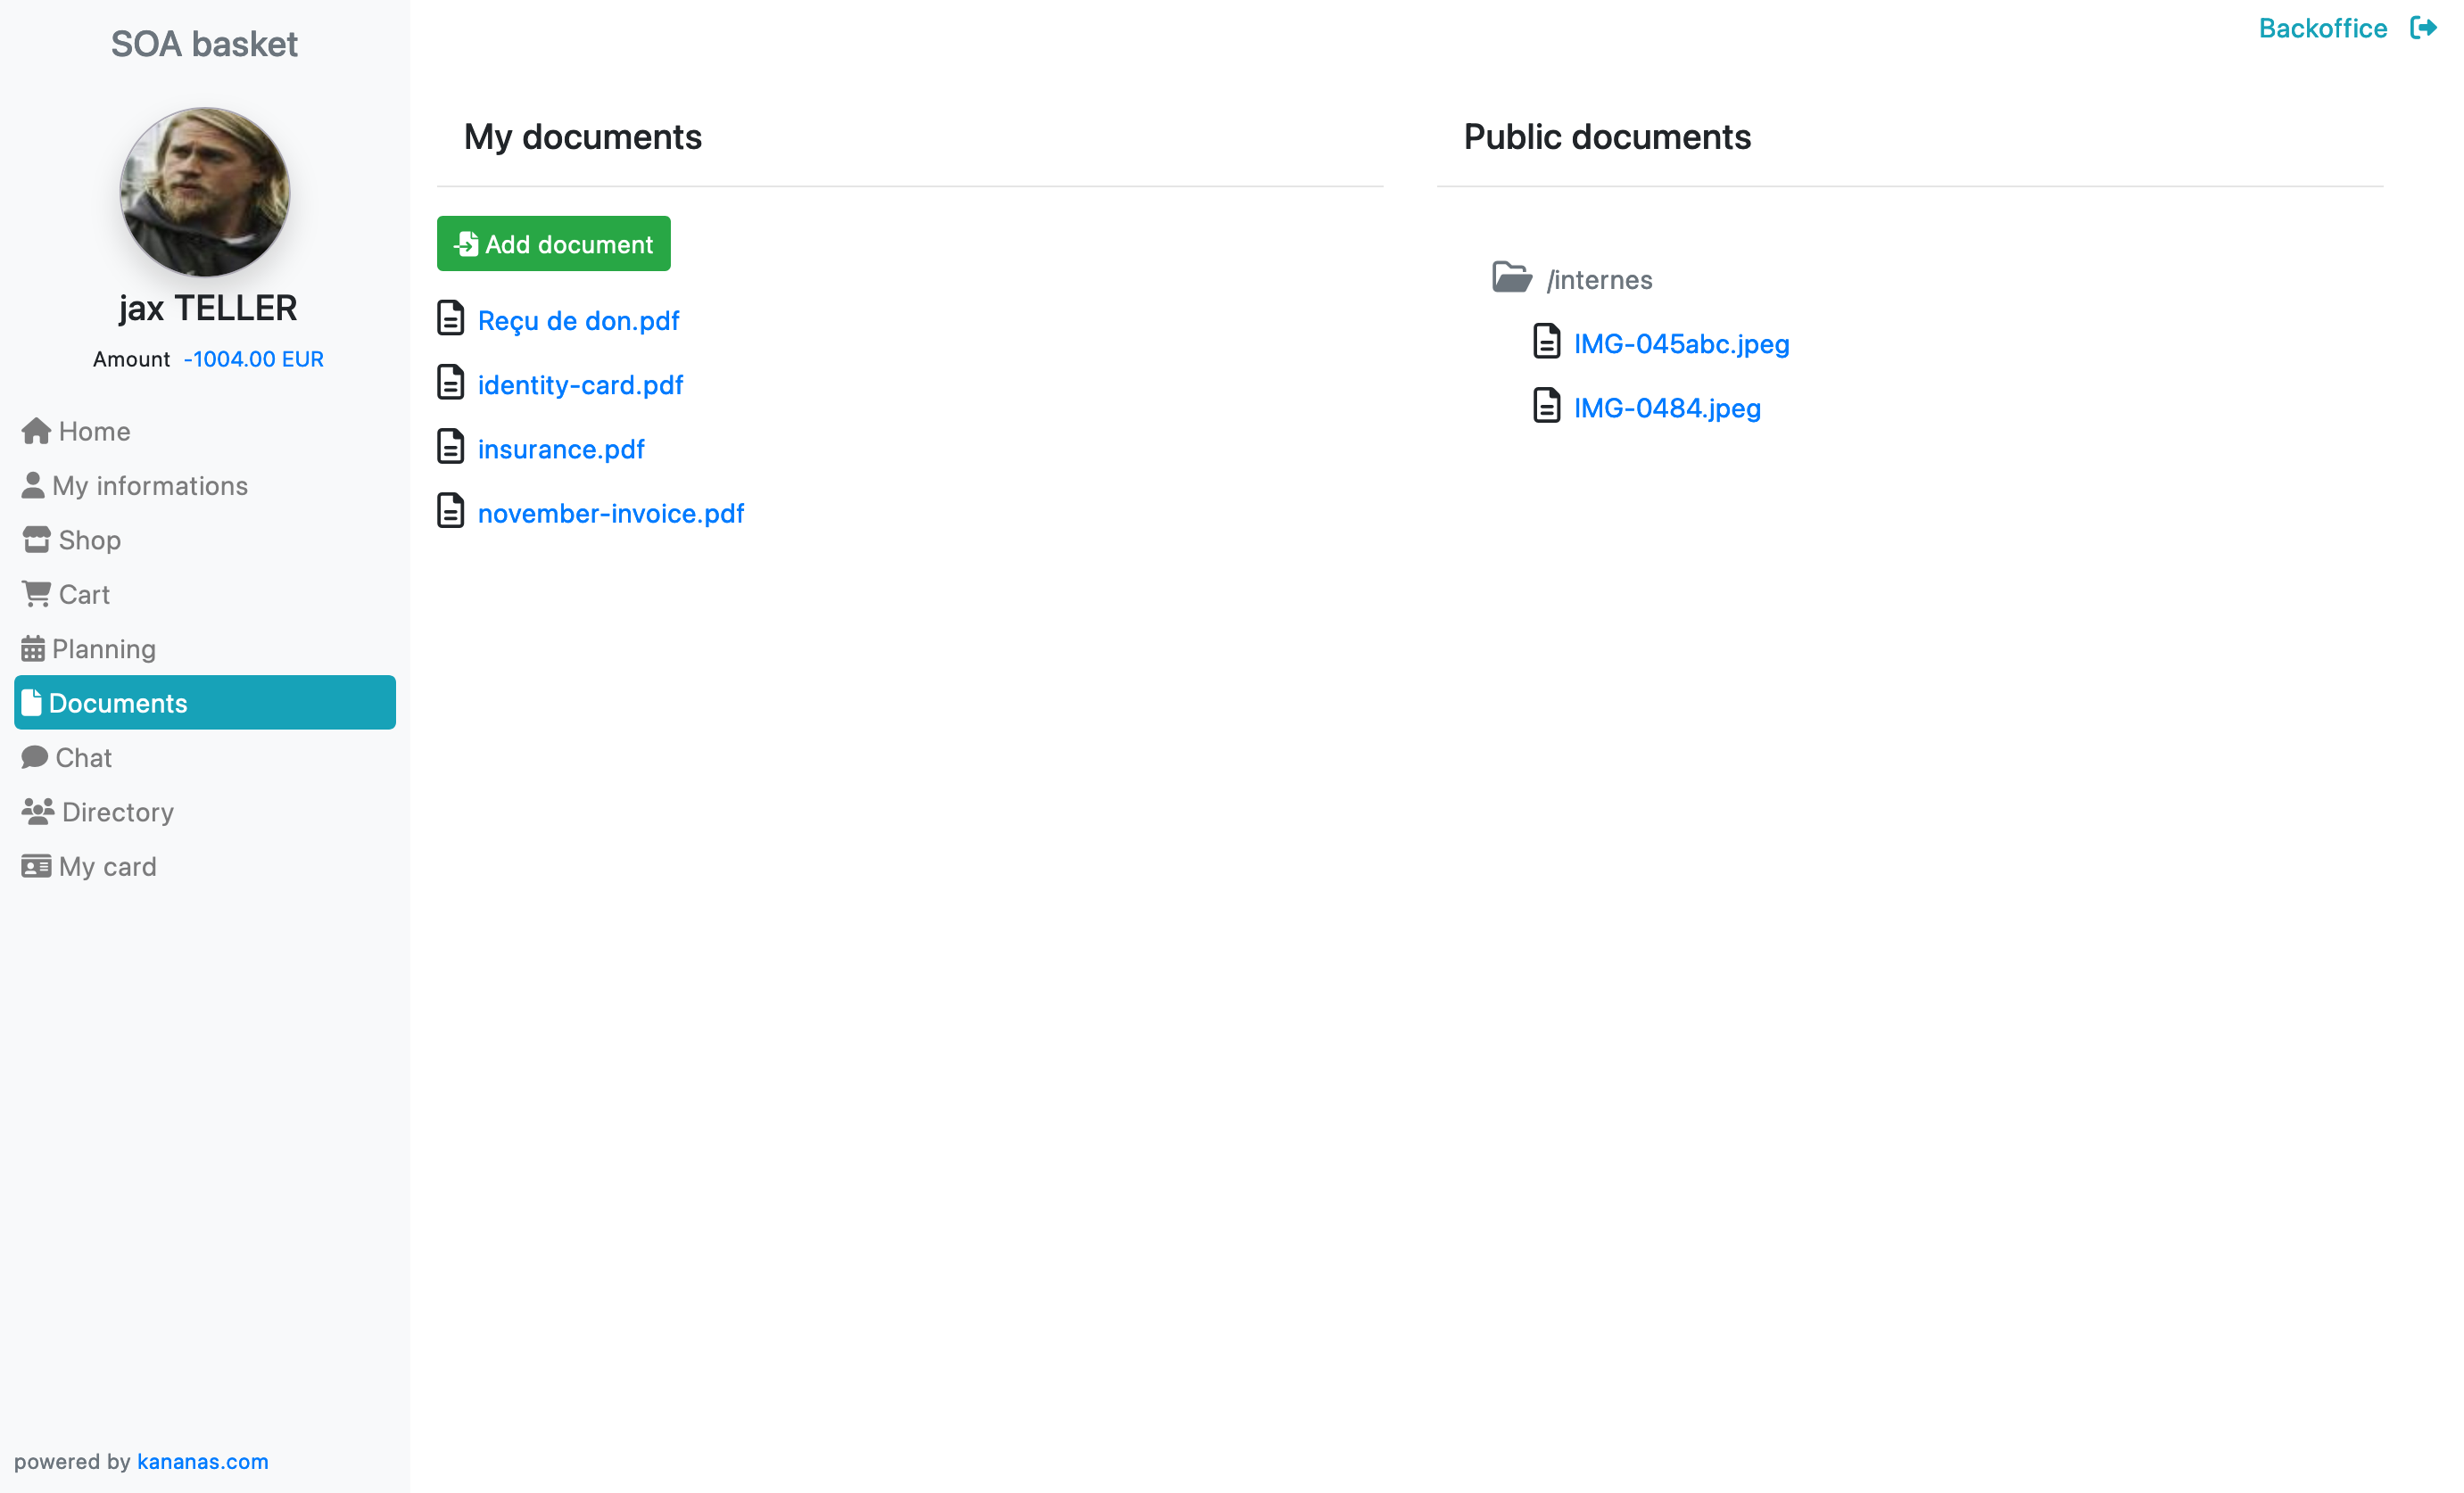Open the Chat page
This screenshot has width=2464, height=1493.
click(x=205, y=757)
